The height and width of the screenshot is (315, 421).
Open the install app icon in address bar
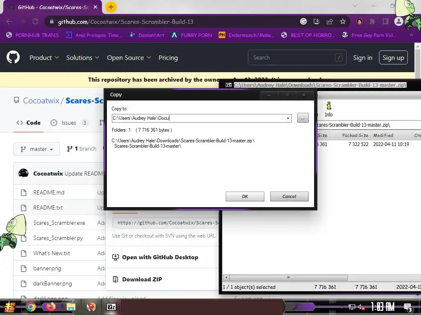click(316, 21)
